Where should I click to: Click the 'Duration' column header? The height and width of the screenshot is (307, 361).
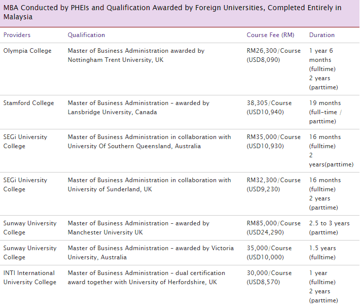(x=321, y=35)
